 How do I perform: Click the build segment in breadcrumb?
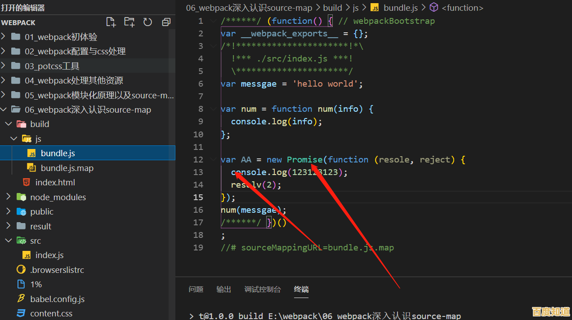pos(332,8)
